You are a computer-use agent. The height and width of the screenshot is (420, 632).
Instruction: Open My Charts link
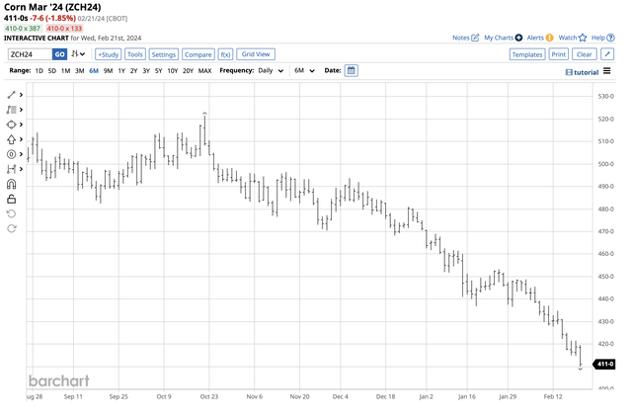tap(503, 38)
